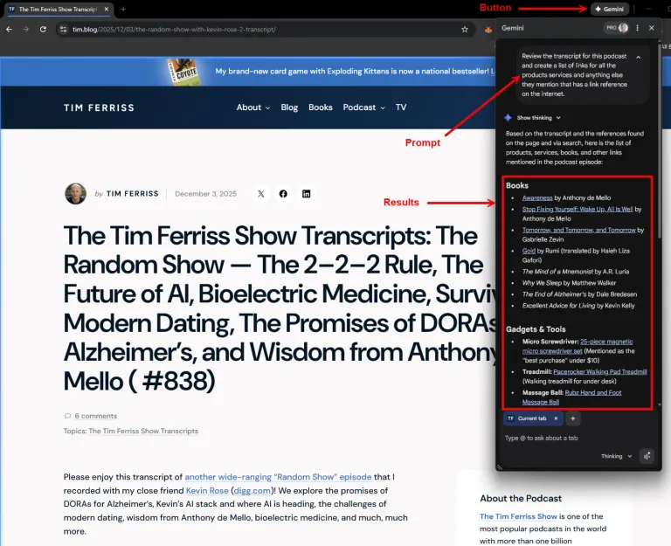Image resolution: width=671 pixels, height=546 pixels.
Task: Select the Tim Ferriss Show Transcripts tab
Action: point(59,9)
